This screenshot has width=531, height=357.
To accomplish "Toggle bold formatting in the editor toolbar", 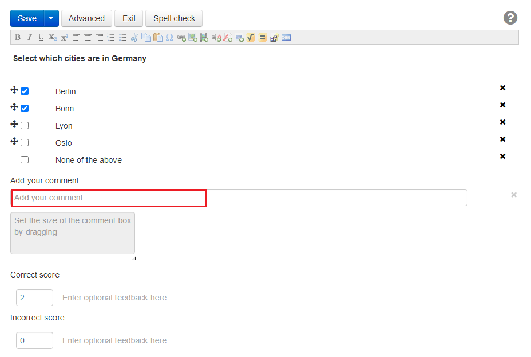I will tap(18, 38).
